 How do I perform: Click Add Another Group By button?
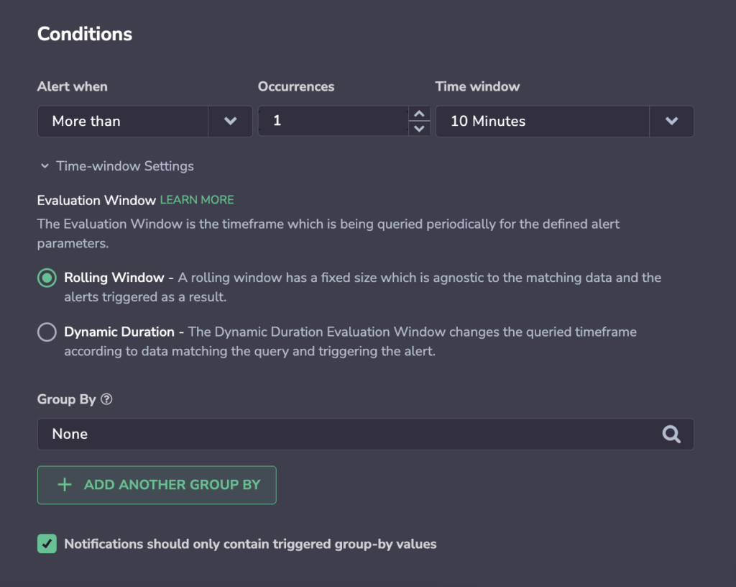tap(157, 485)
